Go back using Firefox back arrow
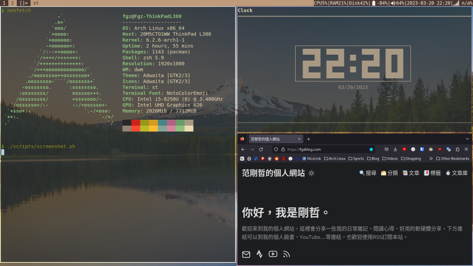Image resolution: width=473 pixels, height=266 pixels. (x=243, y=149)
